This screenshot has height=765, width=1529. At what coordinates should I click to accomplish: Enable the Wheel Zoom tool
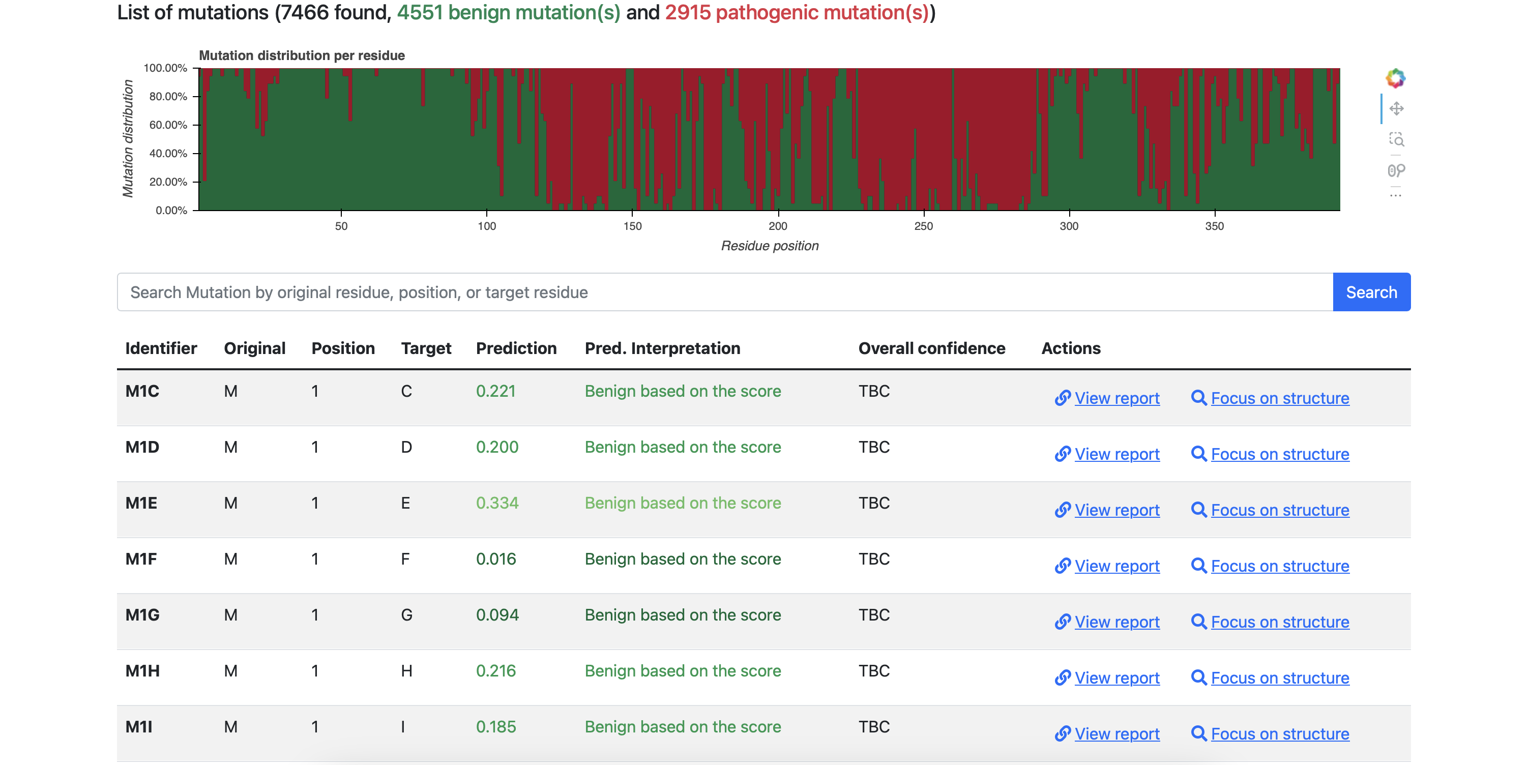(1396, 171)
